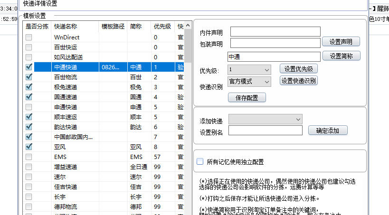The width and height of the screenshot is (389, 215).
Task: Open the 添加快递 combo box
Action: 265,119
